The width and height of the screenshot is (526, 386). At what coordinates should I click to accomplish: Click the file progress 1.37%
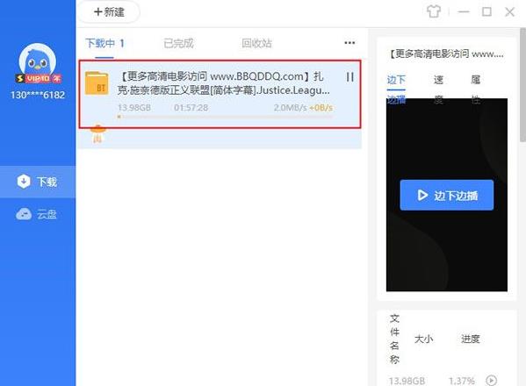coord(462,381)
